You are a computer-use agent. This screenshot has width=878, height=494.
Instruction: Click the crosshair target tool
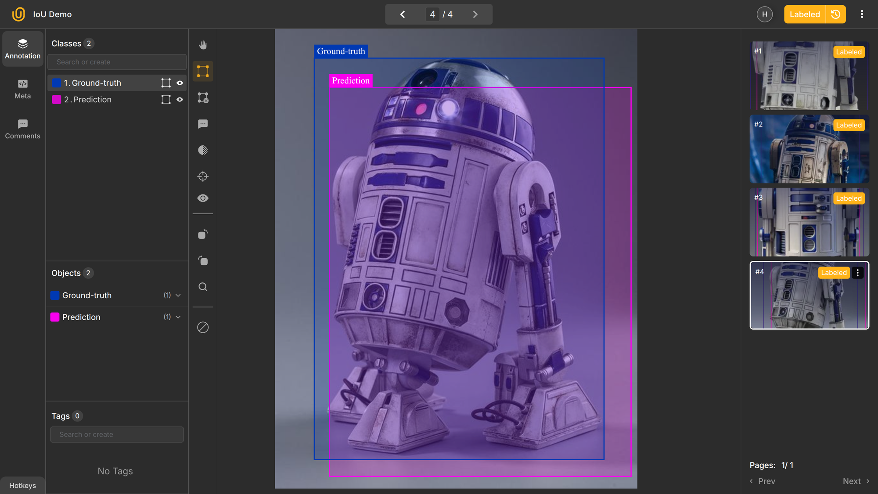point(202,177)
